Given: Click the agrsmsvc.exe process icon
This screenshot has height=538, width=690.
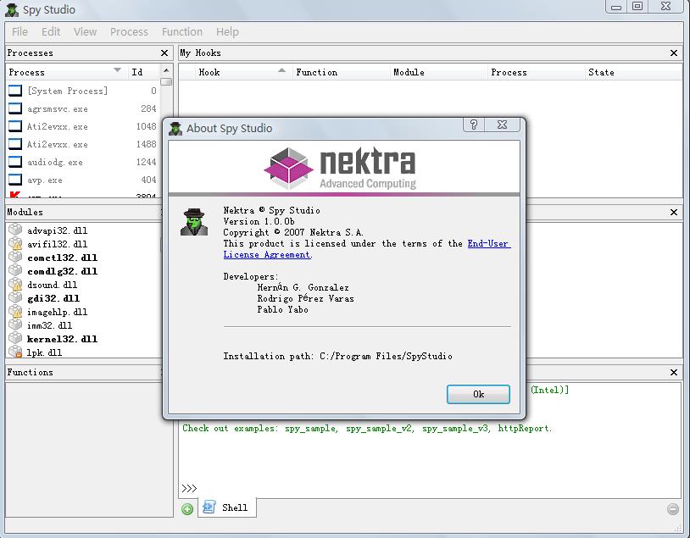Looking at the screenshot, I should coord(15,108).
